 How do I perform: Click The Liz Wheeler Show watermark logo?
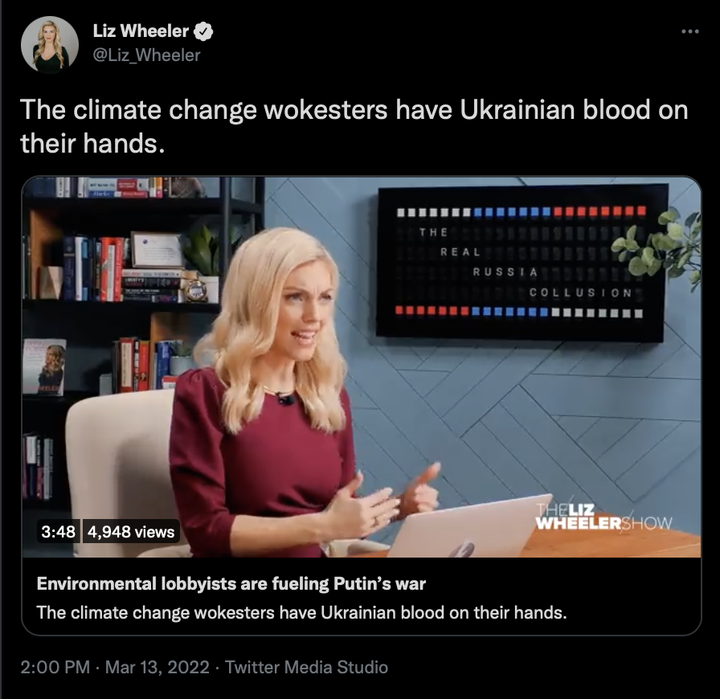pyautogui.click(x=603, y=517)
